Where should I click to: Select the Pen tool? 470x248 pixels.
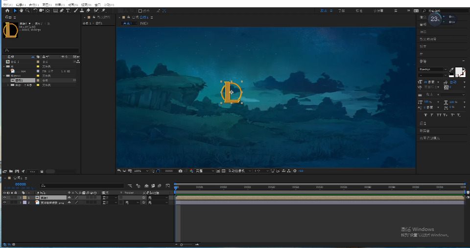click(x=62, y=10)
